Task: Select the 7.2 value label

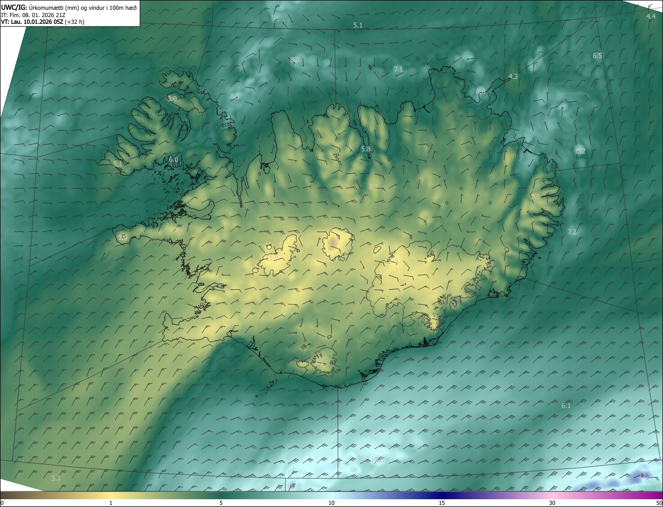Action: pyautogui.click(x=572, y=232)
